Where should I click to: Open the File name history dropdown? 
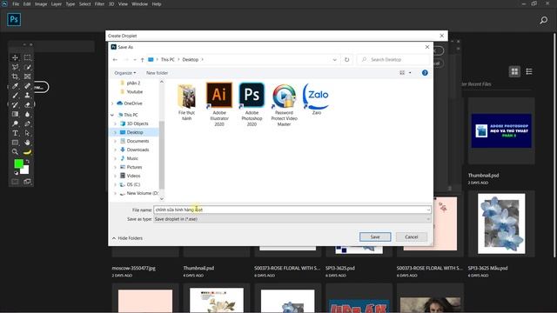[428, 210]
